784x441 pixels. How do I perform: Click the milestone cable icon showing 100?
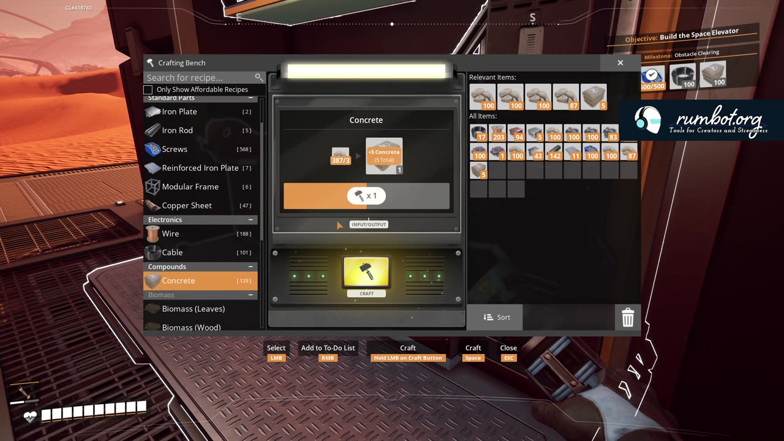coord(682,76)
